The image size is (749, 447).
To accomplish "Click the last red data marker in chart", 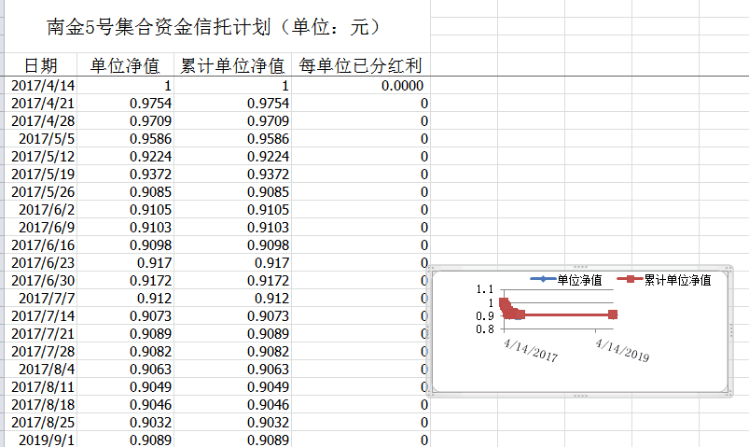I will (x=612, y=314).
